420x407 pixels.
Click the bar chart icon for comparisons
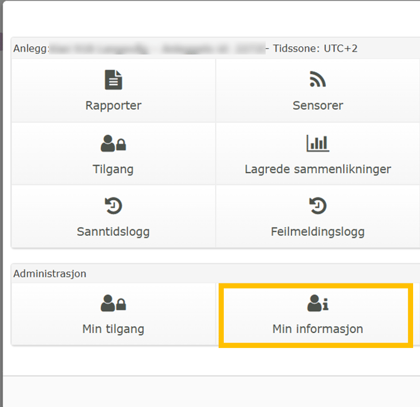click(318, 144)
